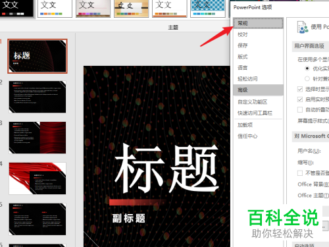Viewport: 329px width, 247px height.
Task: Click the 用户名(U): label
Action: click(309, 151)
